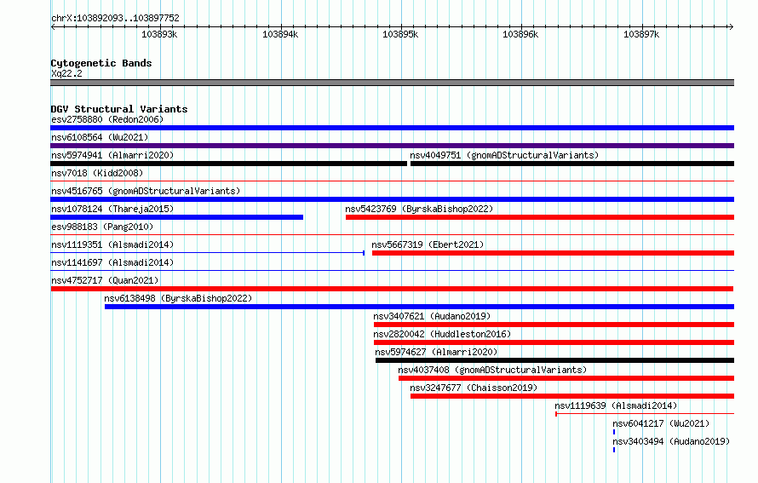Viewport: 758px width, 483px height.
Task: Click the 103896k ruler tick label
Action: [520, 34]
